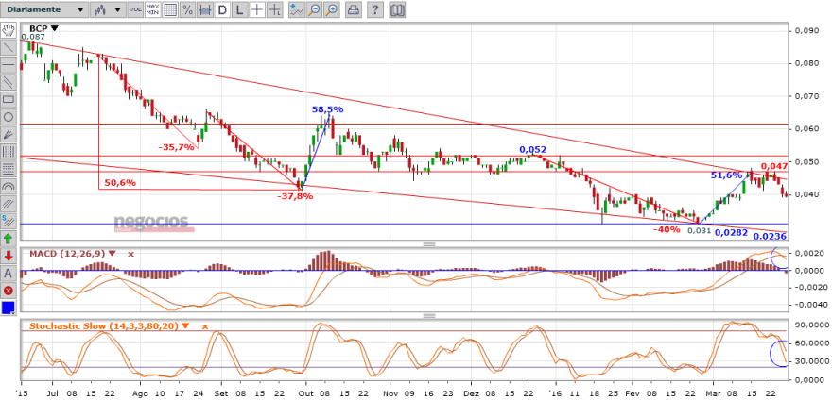Screen dimensions: 832x400
Task: Open the help question mark button
Action: point(375,9)
